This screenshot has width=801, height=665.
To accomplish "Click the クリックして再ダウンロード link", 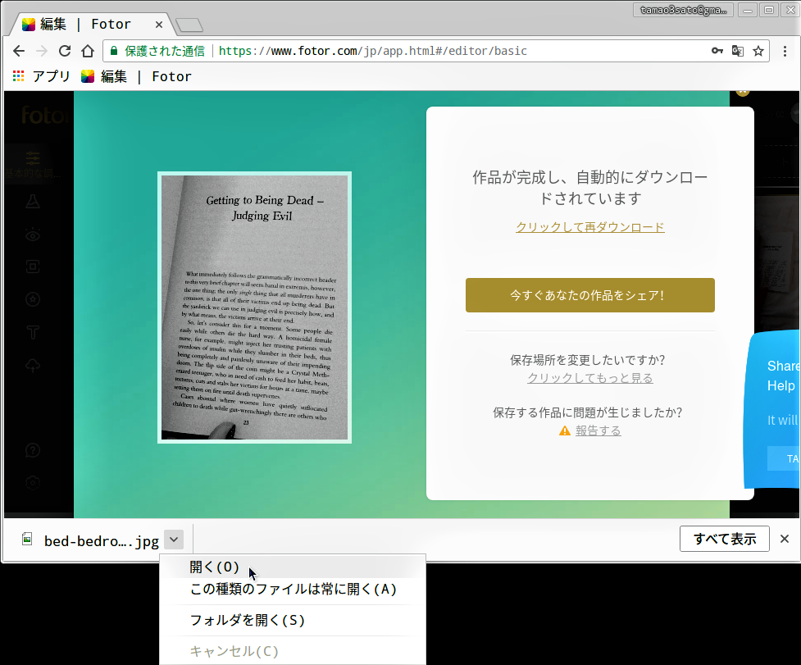I will (590, 227).
